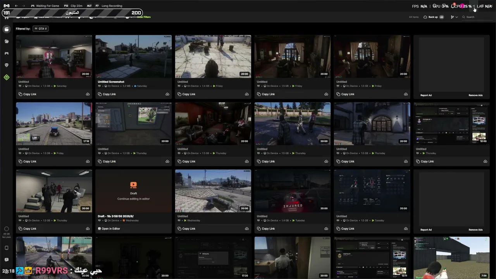Open the folder icon in the sidebar

(x=7, y=41)
